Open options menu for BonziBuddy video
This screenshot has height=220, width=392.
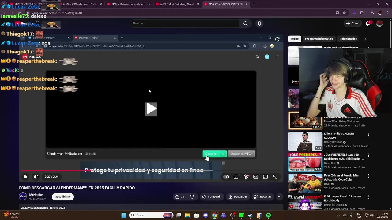[x=368, y=197]
